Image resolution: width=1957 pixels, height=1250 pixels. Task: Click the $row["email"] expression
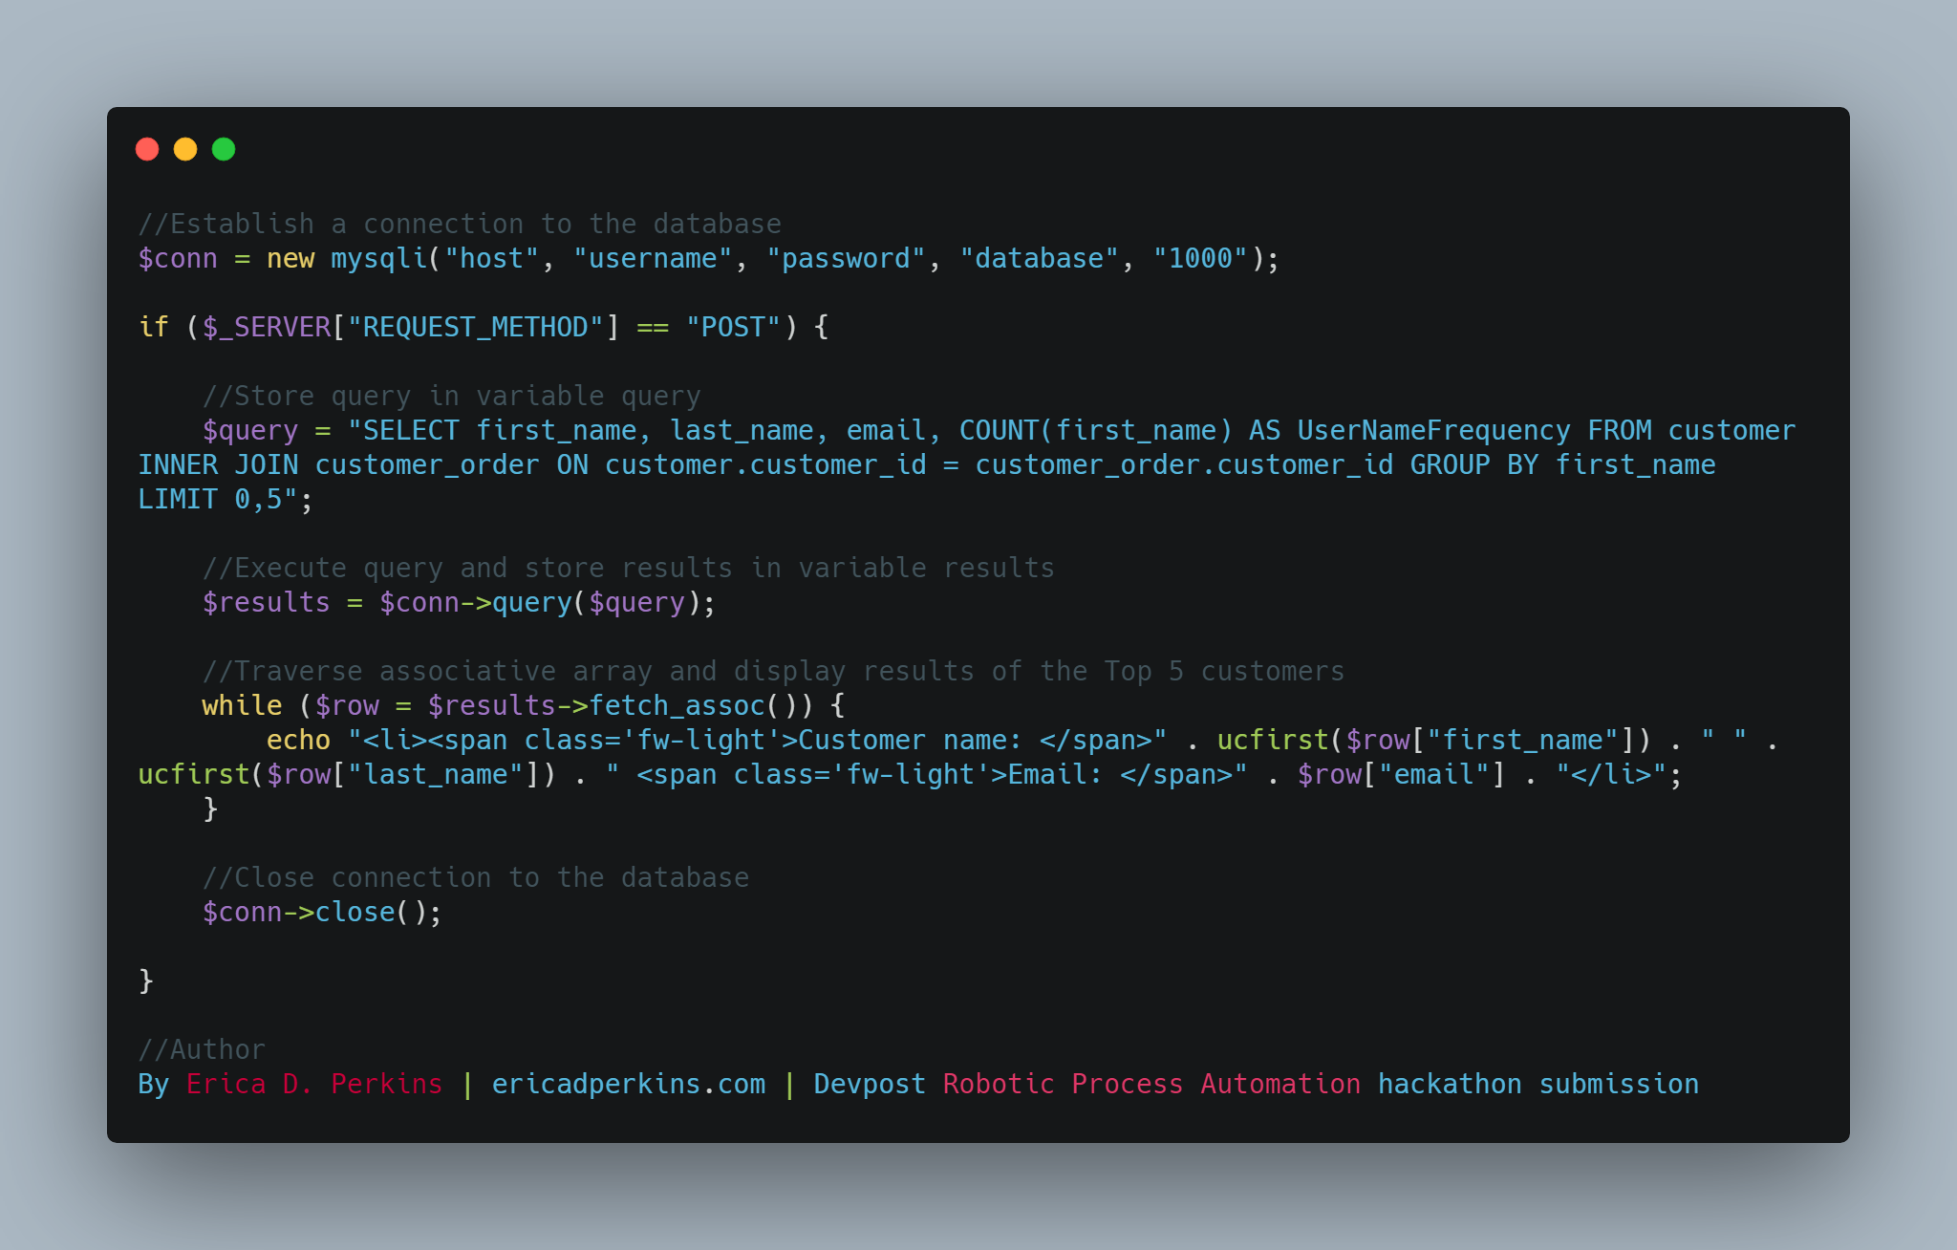pyautogui.click(x=1401, y=775)
